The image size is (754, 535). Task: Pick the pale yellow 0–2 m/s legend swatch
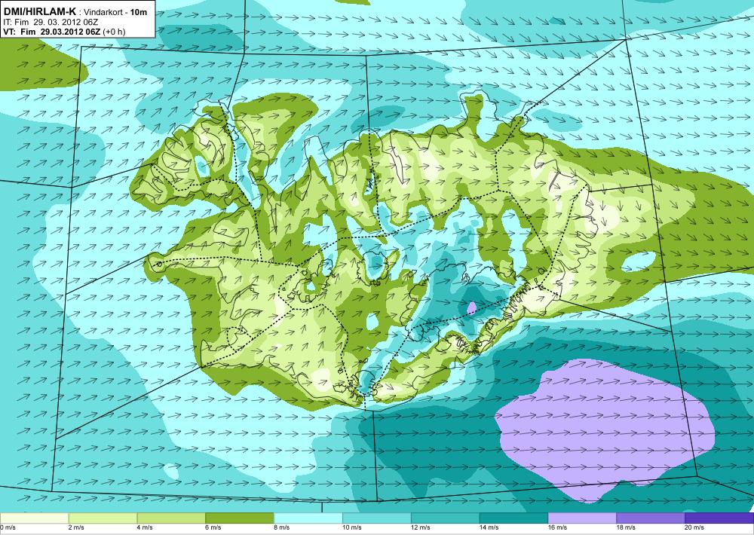[34, 518]
